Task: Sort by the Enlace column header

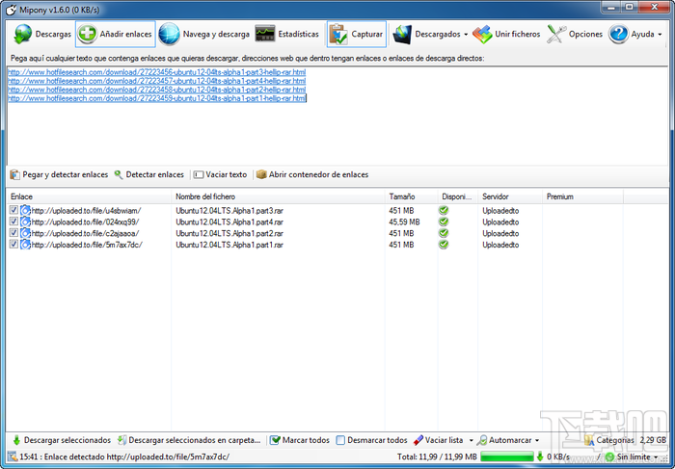Action: coord(89,196)
